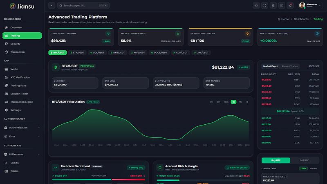Go to Home breadcrumb link
327x184 pixels.
[283, 19]
